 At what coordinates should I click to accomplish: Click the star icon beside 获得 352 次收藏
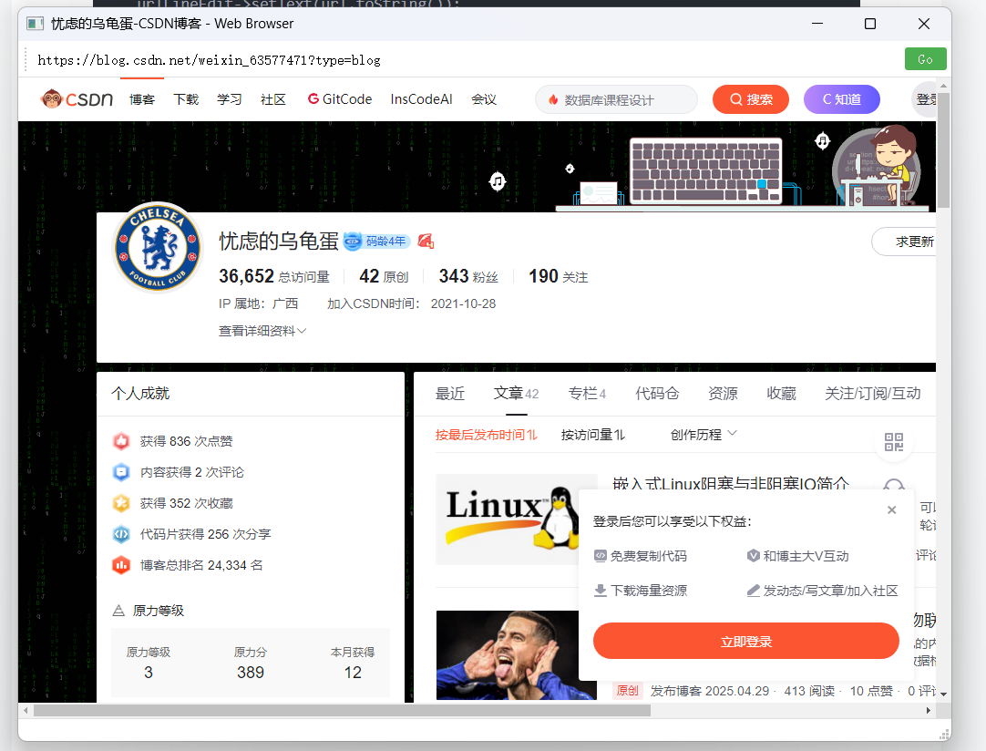(121, 502)
